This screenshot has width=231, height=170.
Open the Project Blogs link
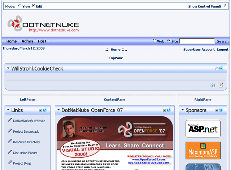[x=22, y=163]
